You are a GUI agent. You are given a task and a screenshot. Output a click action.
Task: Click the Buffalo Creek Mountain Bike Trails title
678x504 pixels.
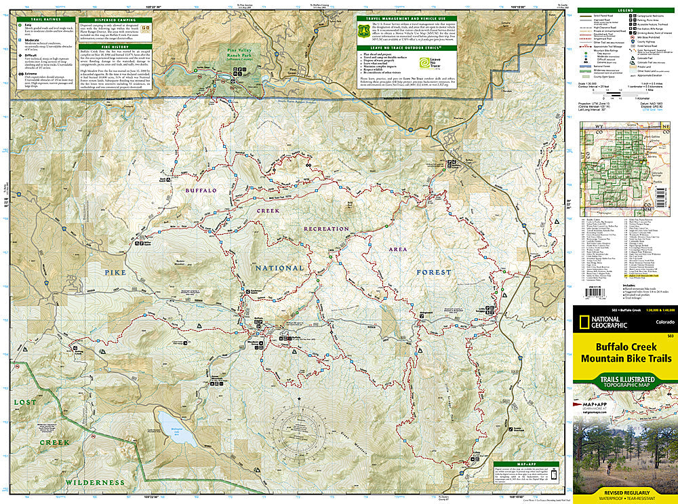tap(626, 352)
